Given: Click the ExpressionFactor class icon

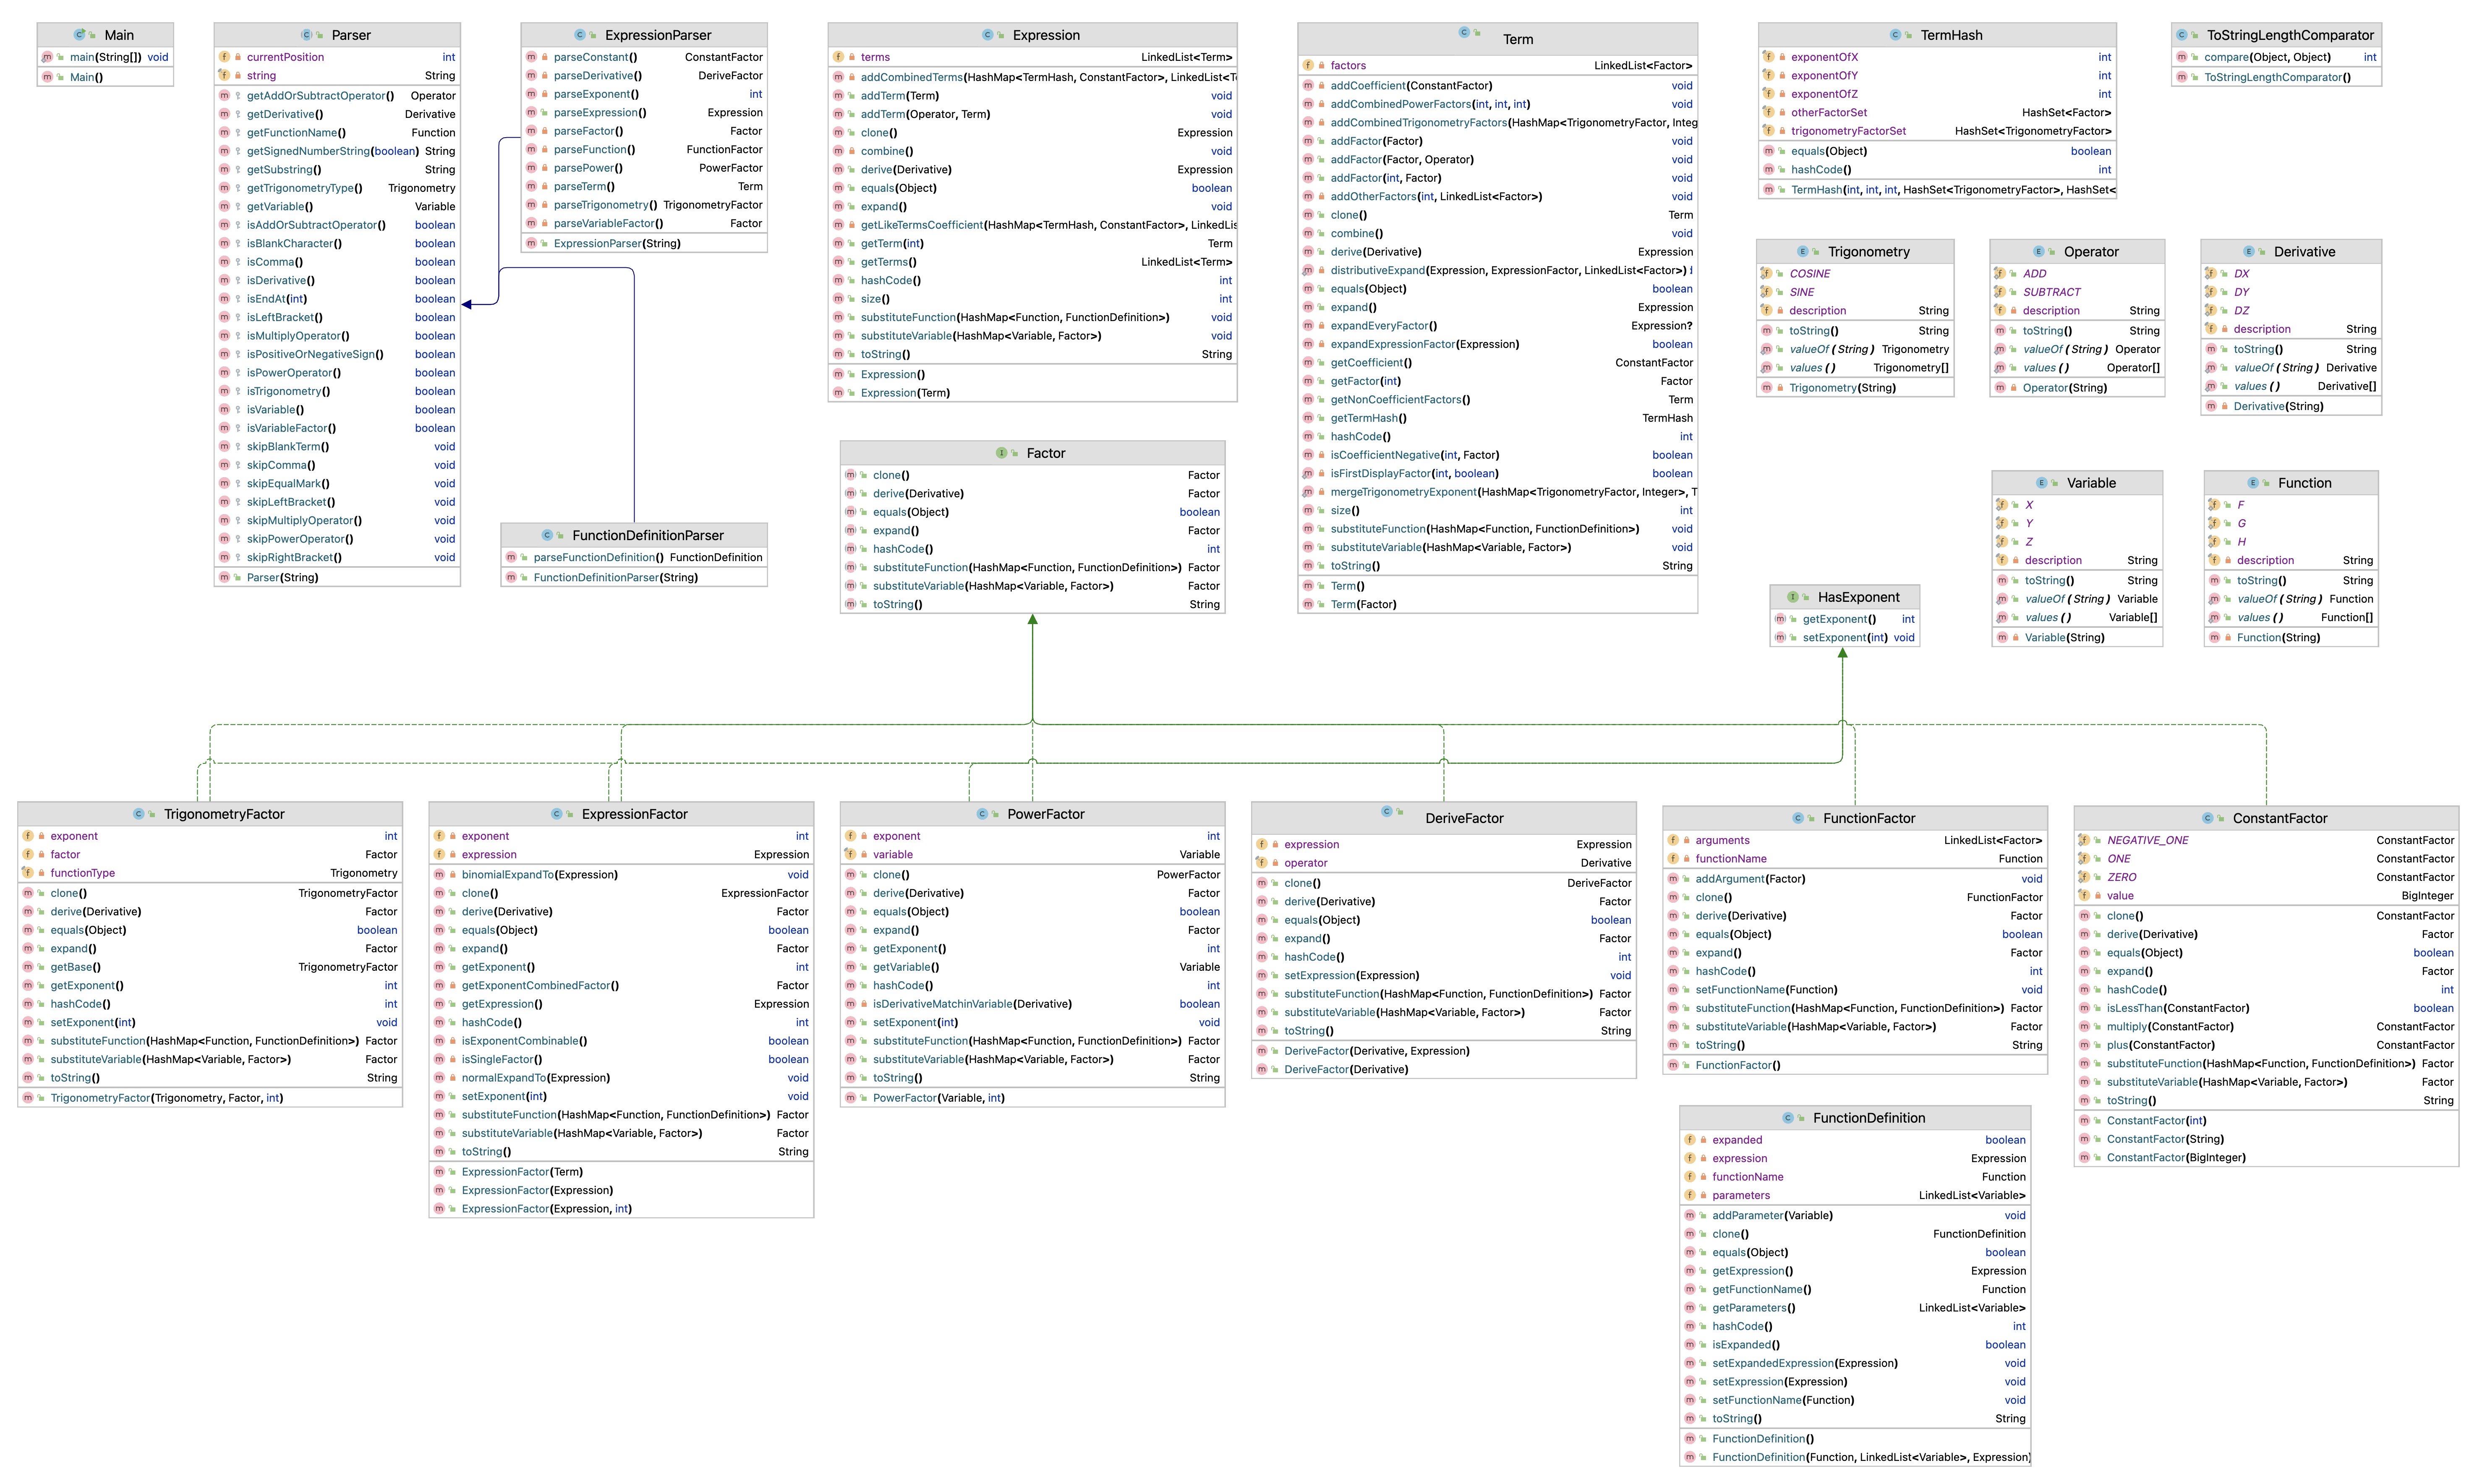Looking at the screenshot, I should click(x=557, y=814).
